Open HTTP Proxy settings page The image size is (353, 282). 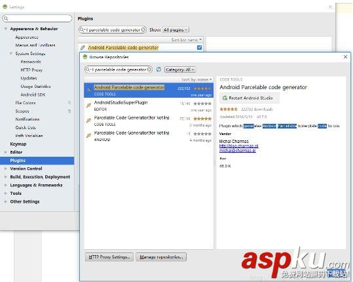point(31,70)
